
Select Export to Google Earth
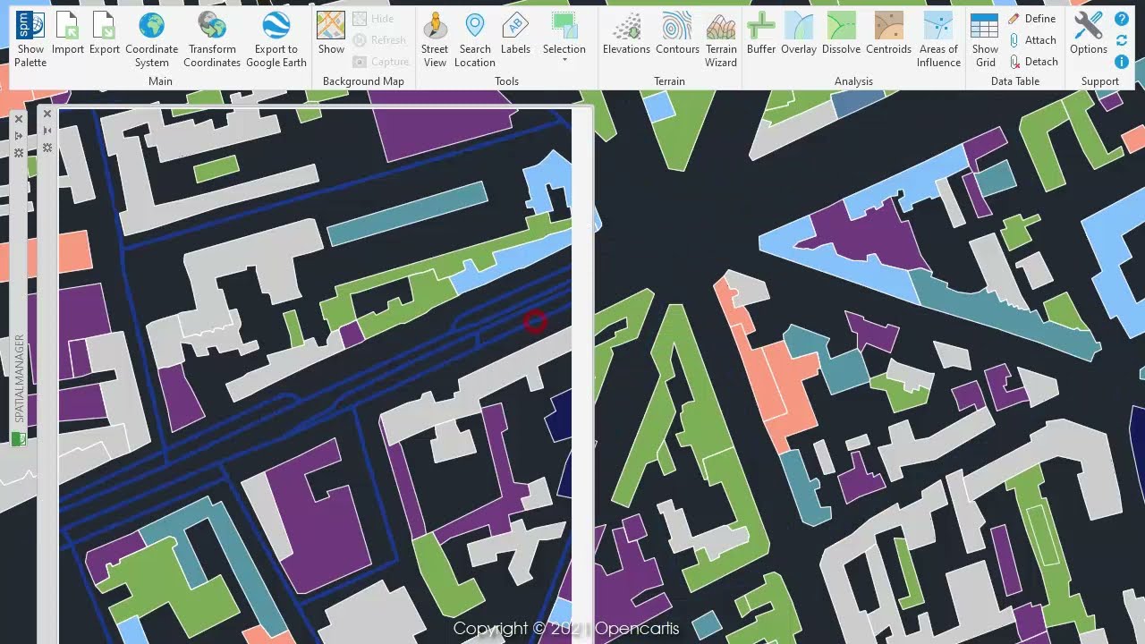(x=276, y=39)
